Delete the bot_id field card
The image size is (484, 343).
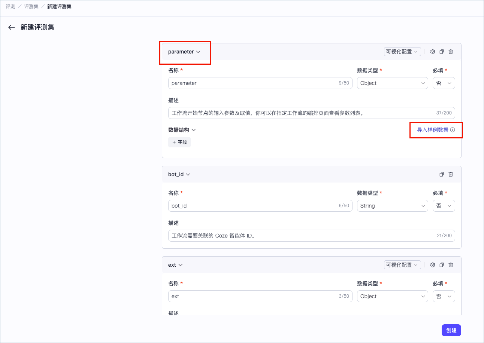451,174
